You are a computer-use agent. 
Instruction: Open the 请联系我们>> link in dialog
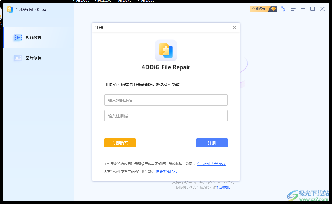[167, 172]
